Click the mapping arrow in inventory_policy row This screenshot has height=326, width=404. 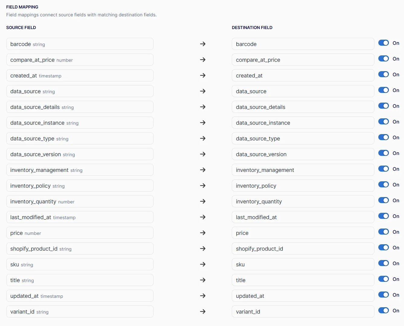point(203,186)
